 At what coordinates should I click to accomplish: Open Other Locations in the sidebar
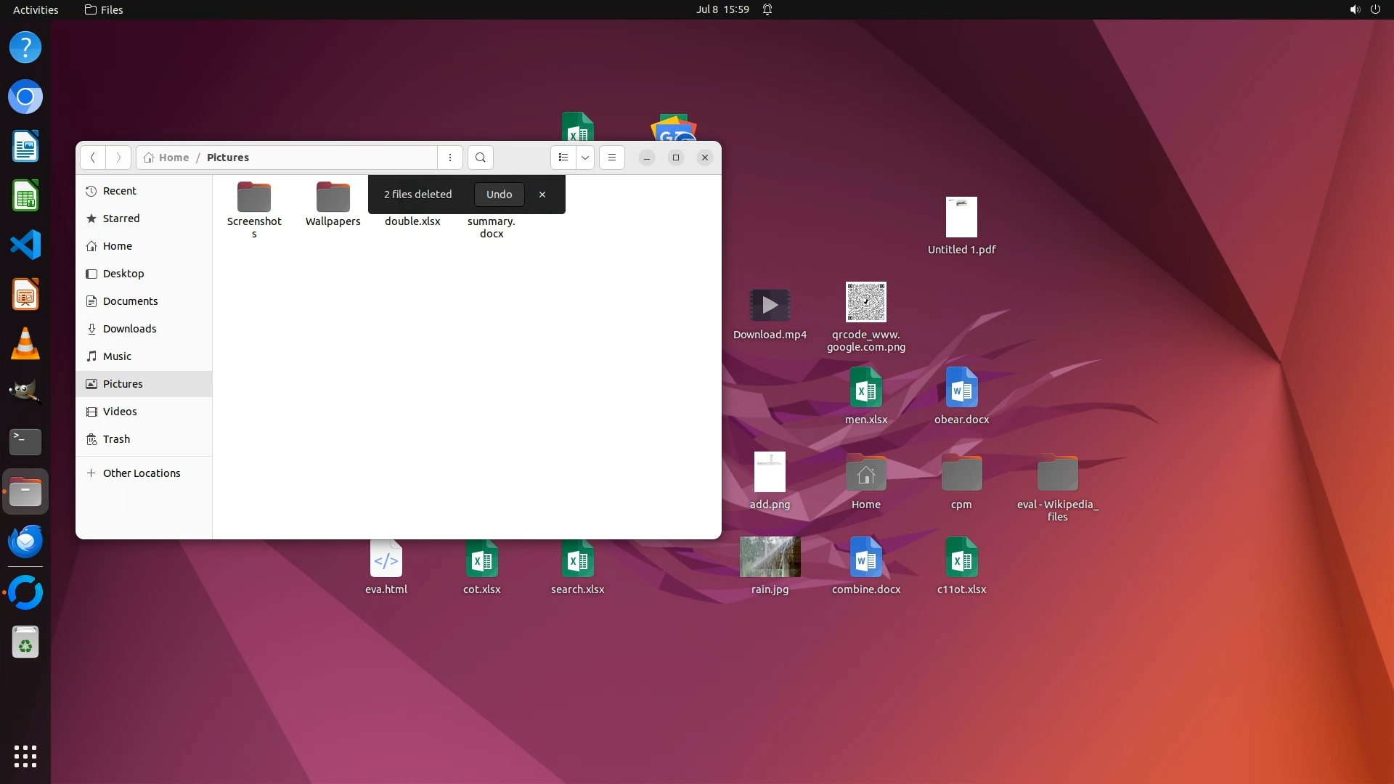141,473
